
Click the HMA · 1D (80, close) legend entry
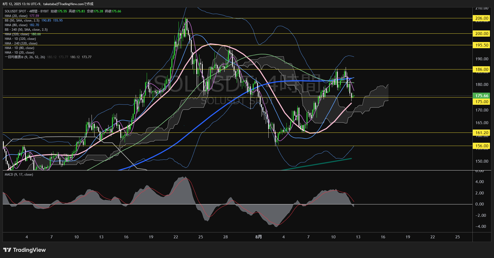click(x=19, y=48)
